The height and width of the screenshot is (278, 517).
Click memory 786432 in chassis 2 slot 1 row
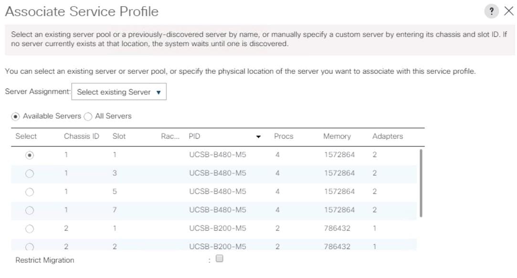point(337,228)
